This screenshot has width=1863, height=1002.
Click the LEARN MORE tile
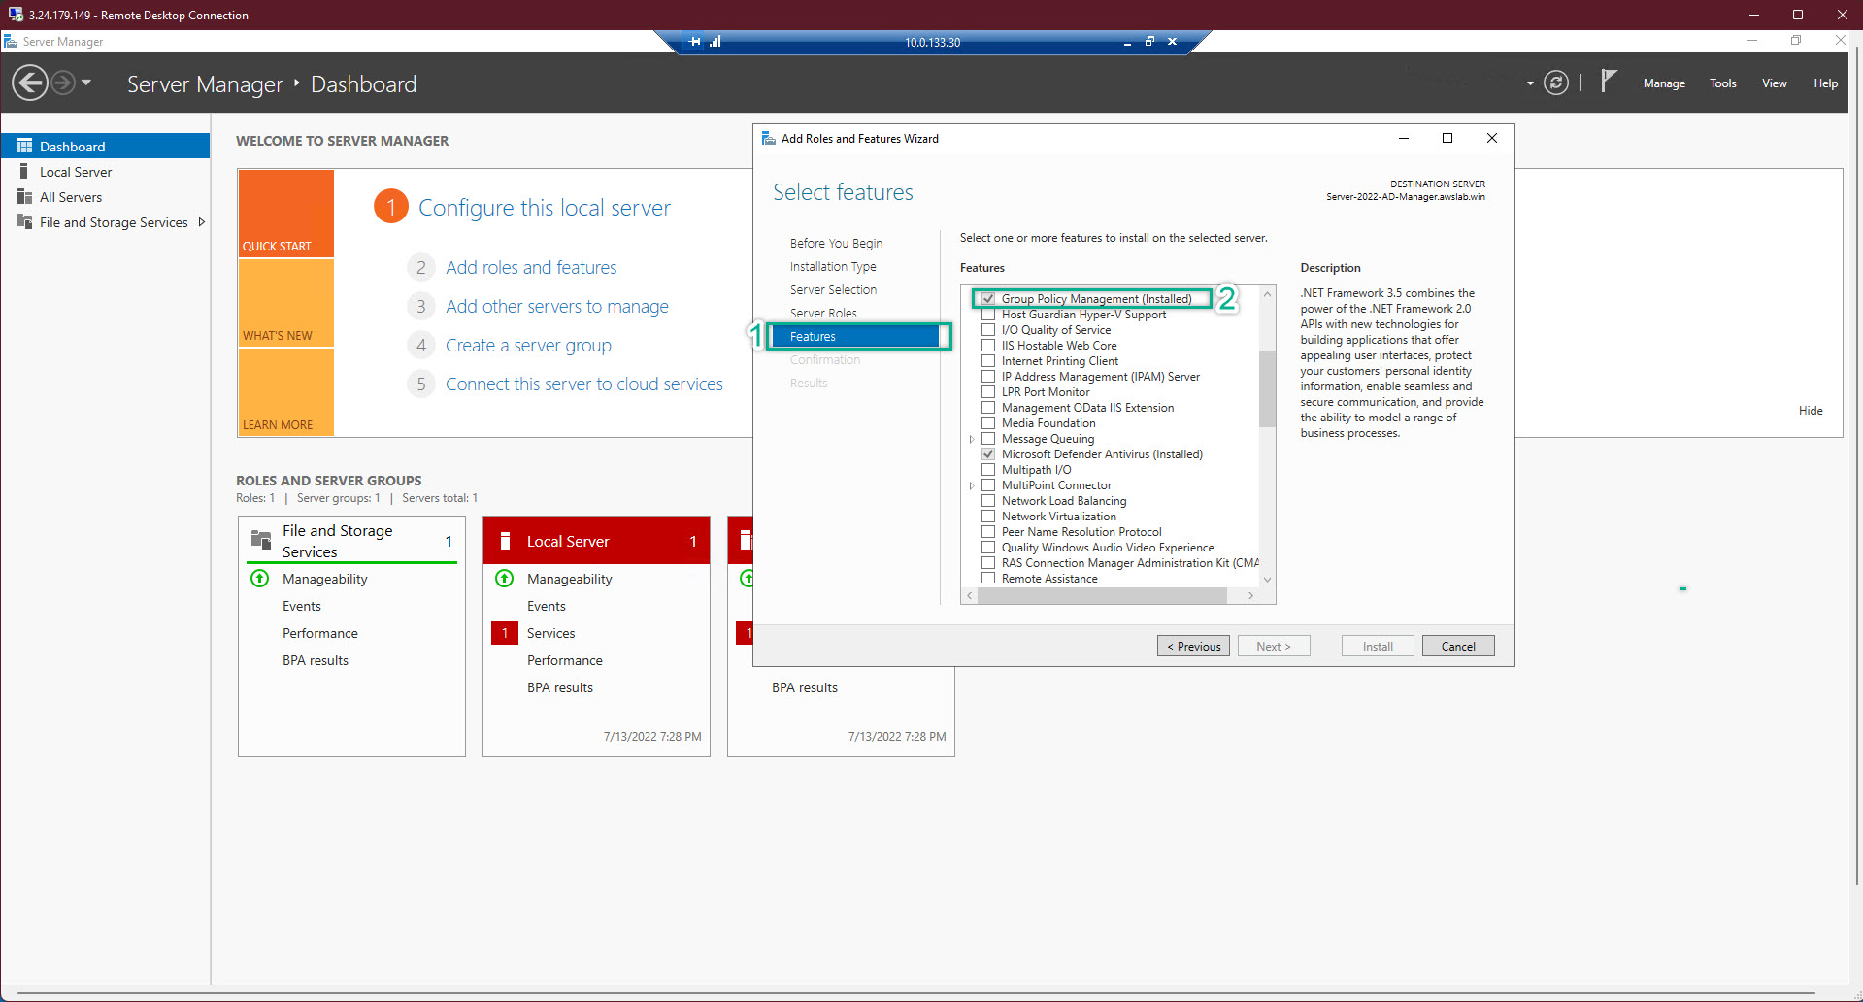point(286,392)
